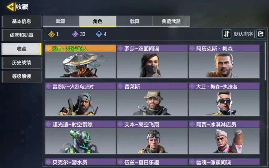
Task: Select the blue rare rarity icon
Action: click(99, 34)
